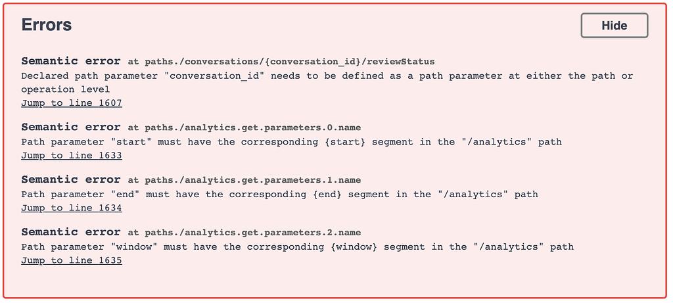Viewport: 673px width, 303px height.
Task: Follow the Jump to line 1607 link
Action: (x=72, y=103)
